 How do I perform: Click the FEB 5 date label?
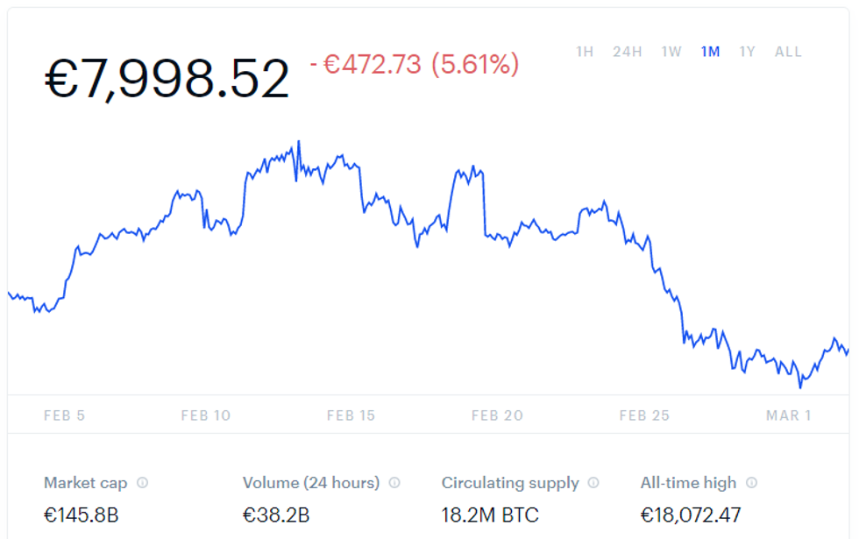point(65,415)
